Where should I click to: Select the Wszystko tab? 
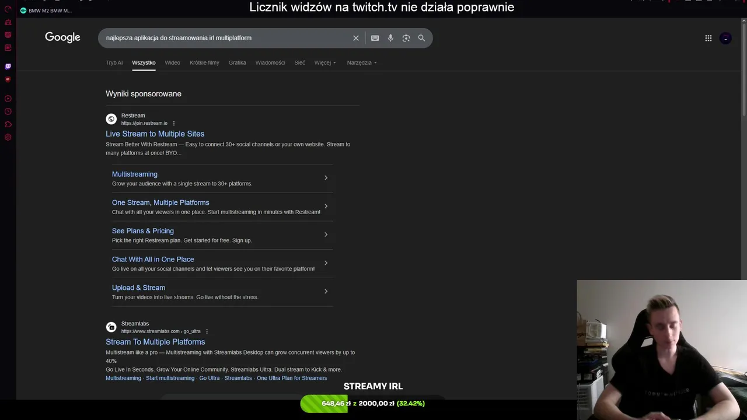pyautogui.click(x=144, y=62)
